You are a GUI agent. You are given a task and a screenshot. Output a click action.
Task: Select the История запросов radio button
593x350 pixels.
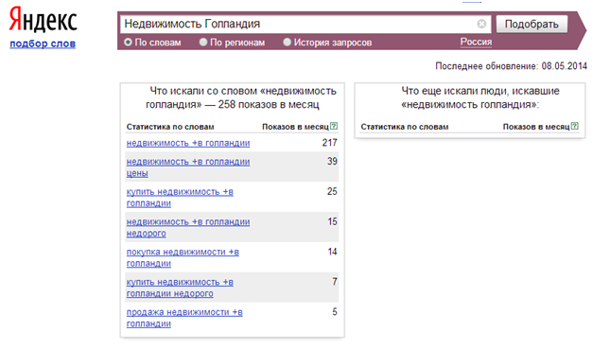point(288,42)
